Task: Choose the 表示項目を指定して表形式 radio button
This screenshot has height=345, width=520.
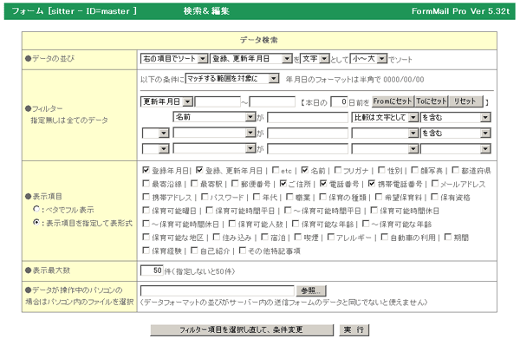Action: [x=36, y=222]
